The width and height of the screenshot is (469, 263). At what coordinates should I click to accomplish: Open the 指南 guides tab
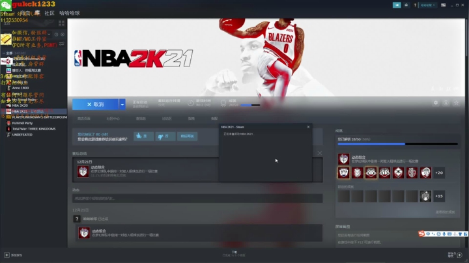click(x=192, y=118)
